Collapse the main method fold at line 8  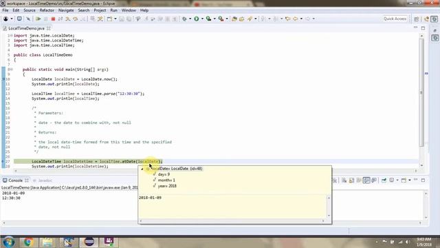click(11, 70)
